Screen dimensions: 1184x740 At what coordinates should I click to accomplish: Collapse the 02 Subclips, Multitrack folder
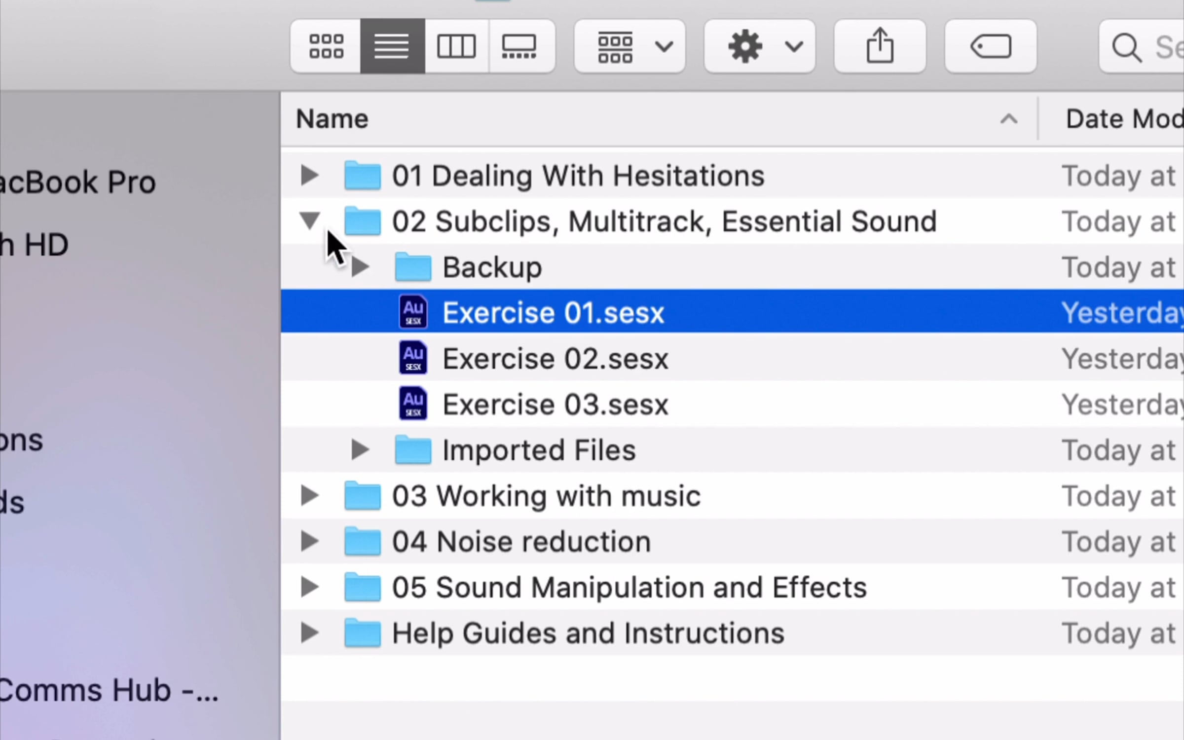point(310,221)
